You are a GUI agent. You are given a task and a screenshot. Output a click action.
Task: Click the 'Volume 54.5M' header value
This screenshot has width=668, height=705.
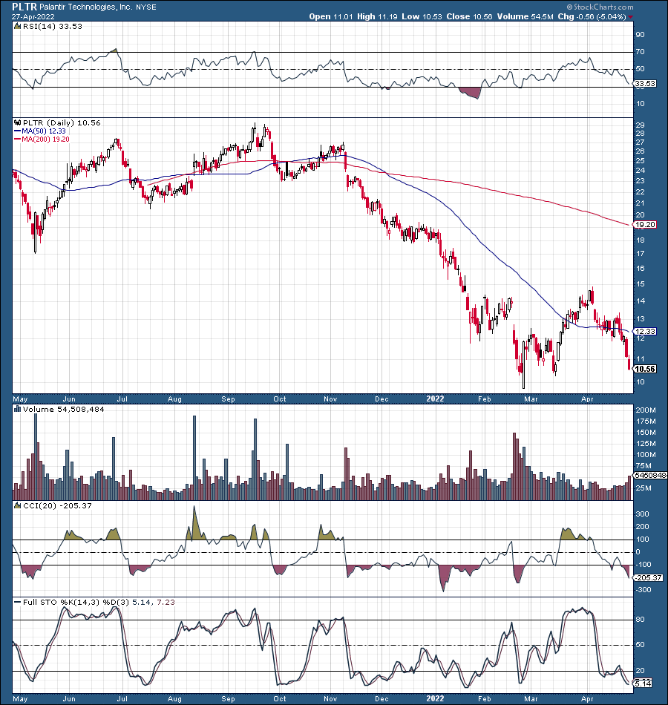[x=525, y=16]
